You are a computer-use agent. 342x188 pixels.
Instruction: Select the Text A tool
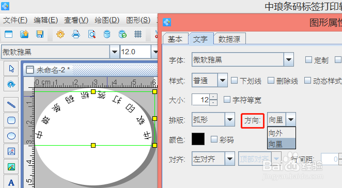(x=11, y=182)
